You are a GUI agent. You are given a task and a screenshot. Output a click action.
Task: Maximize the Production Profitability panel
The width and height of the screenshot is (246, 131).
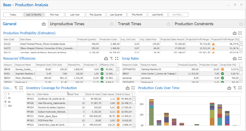pyautogui.click(x=240, y=33)
